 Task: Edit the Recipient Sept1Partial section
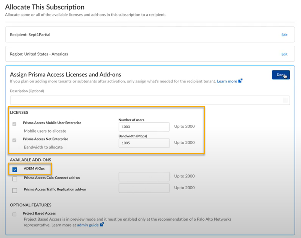click(284, 35)
